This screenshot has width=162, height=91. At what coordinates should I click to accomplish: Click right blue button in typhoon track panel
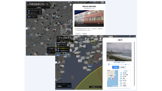click(x=70, y=86)
